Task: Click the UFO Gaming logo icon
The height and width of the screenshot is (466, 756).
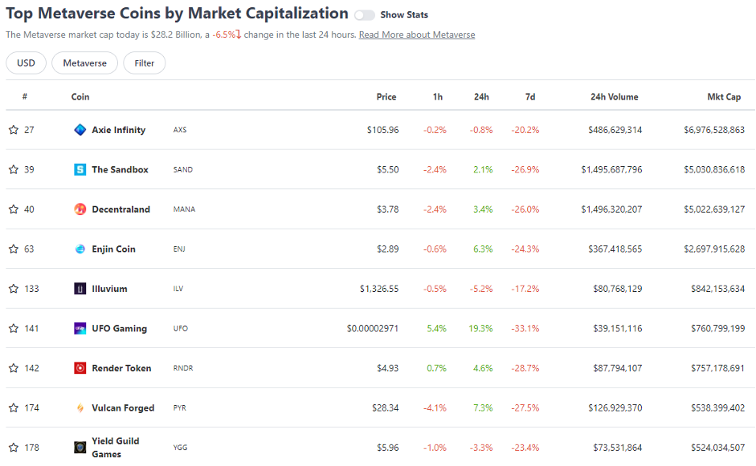Action: click(80, 329)
